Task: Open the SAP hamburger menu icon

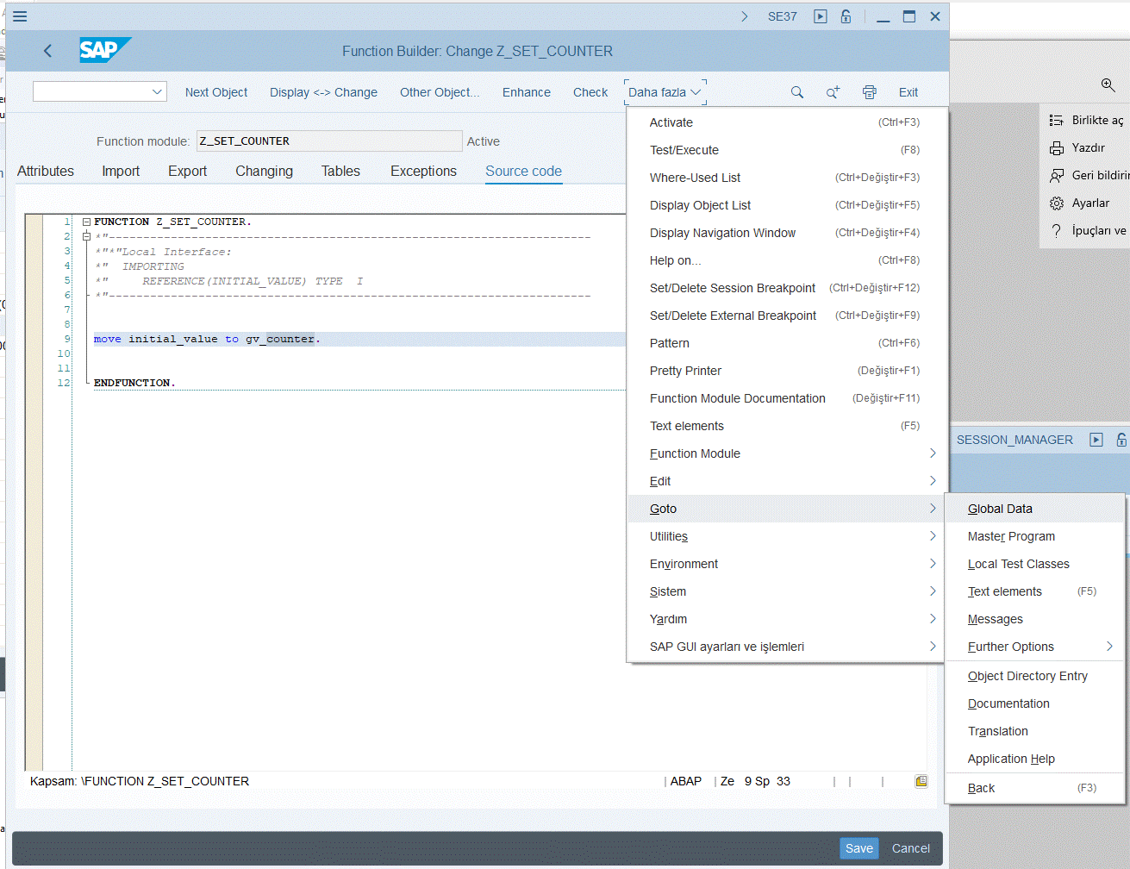Action: tap(20, 16)
